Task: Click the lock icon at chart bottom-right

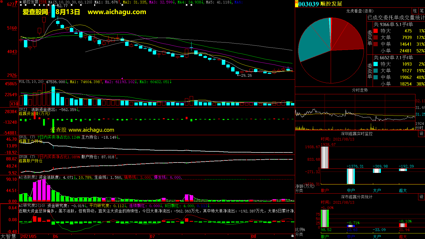Action: click(x=292, y=236)
